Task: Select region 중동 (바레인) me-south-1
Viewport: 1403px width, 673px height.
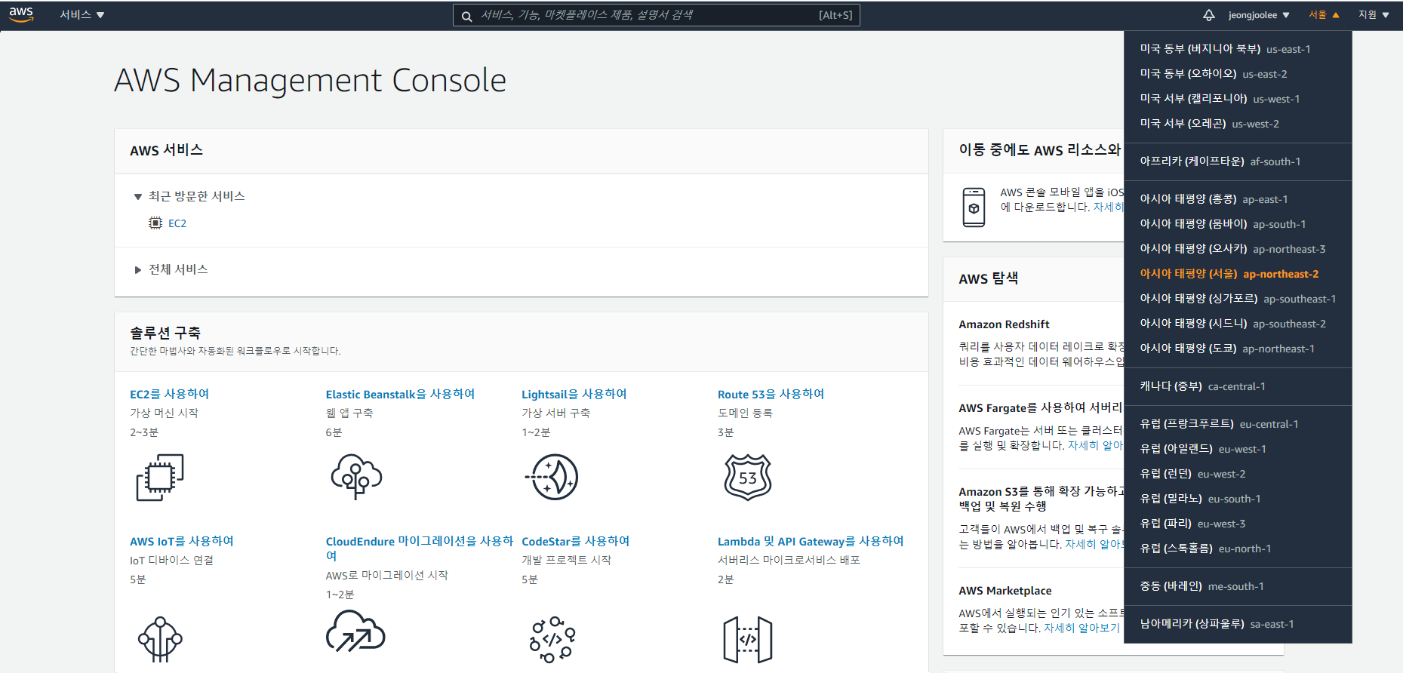Action: click(1238, 586)
